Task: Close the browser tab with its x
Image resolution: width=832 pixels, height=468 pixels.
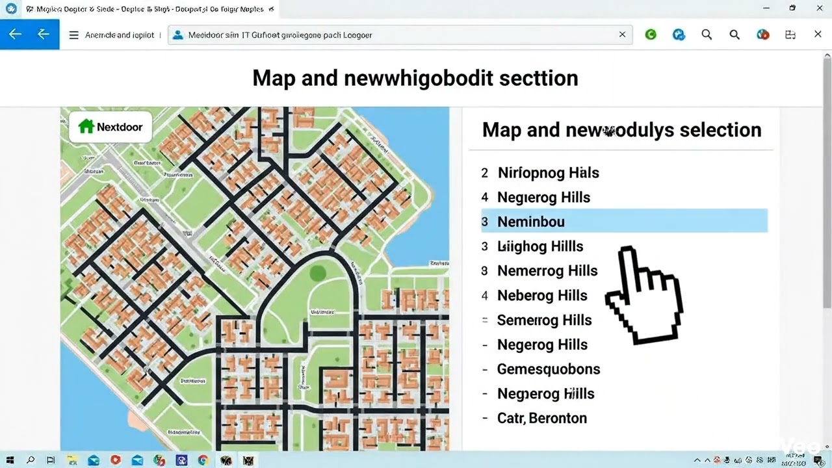Action: pyautogui.click(x=272, y=9)
